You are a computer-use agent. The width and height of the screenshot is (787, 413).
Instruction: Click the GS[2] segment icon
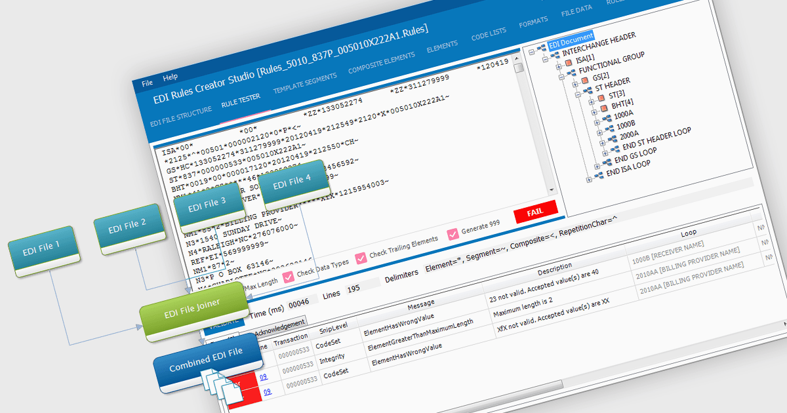coord(585,81)
